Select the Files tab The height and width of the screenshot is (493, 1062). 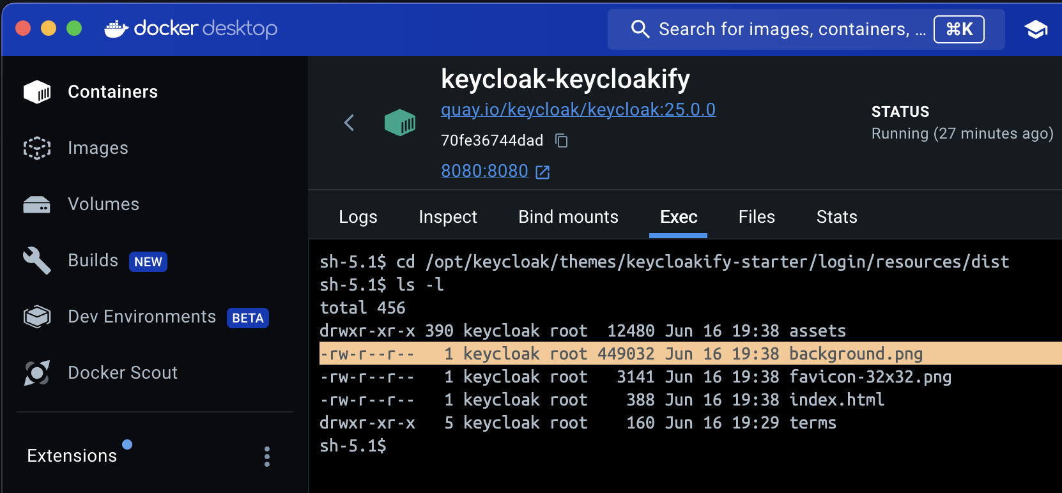(757, 217)
